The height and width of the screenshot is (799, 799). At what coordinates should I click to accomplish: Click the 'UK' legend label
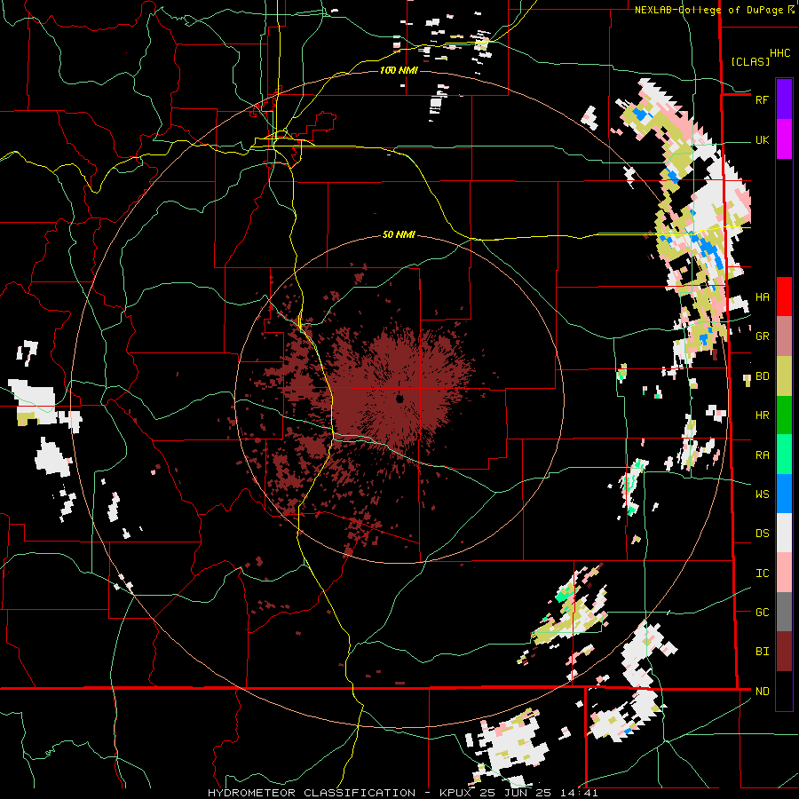(762, 140)
